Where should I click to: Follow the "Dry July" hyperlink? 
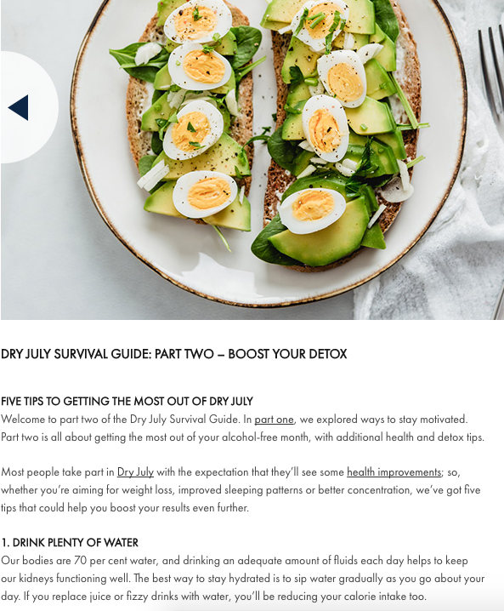(135, 472)
